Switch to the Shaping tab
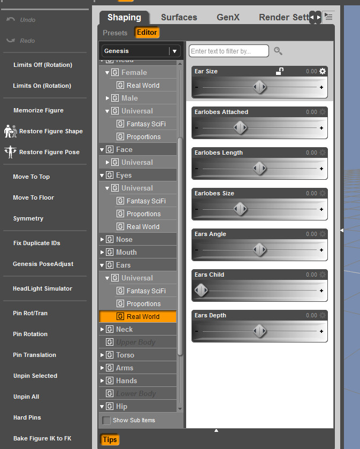Screen dimensions: 360x449 point(124,18)
